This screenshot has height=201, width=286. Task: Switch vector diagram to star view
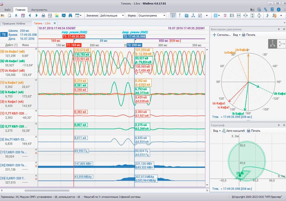click(x=272, y=43)
